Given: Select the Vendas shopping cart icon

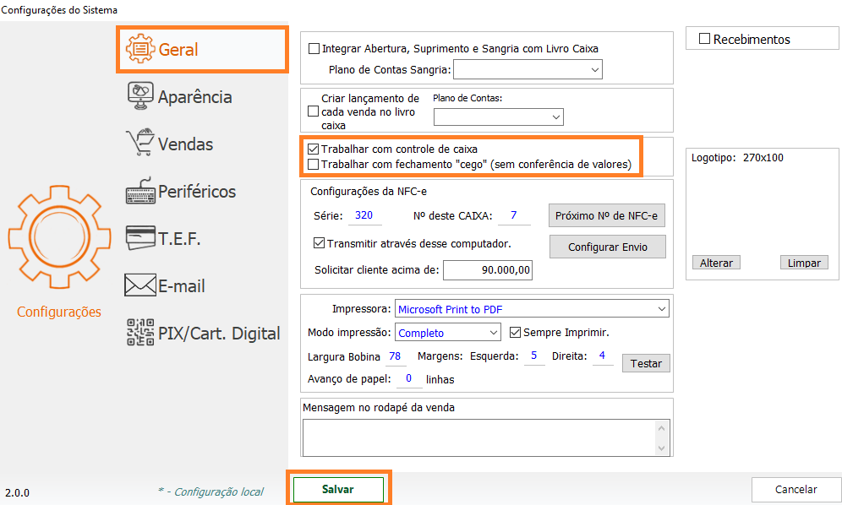Looking at the screenshot, I should [140, 144].
